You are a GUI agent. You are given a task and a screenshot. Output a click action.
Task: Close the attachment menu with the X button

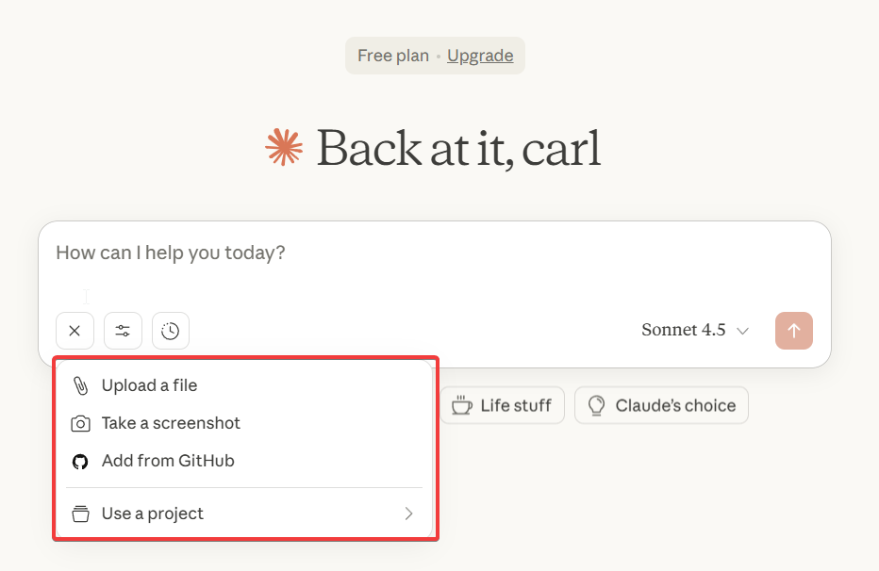[75, 331]
